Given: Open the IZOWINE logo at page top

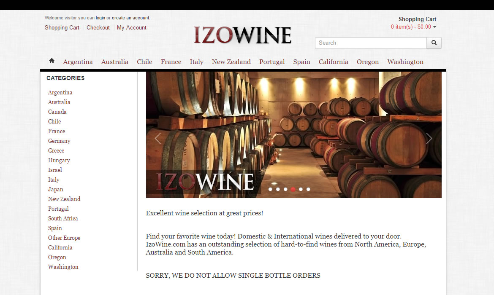Looking at the screenshot, I should tap(242, 35).
